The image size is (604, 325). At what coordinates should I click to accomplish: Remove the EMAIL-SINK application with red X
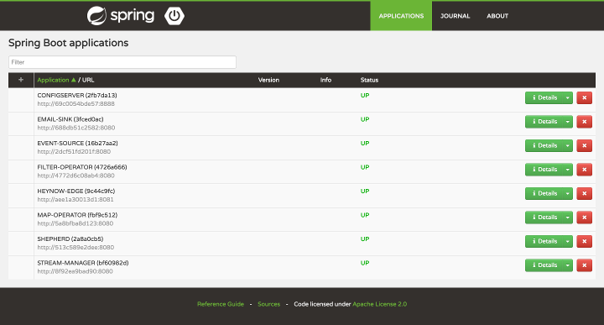pyautogui.click(x=584, y=122)
